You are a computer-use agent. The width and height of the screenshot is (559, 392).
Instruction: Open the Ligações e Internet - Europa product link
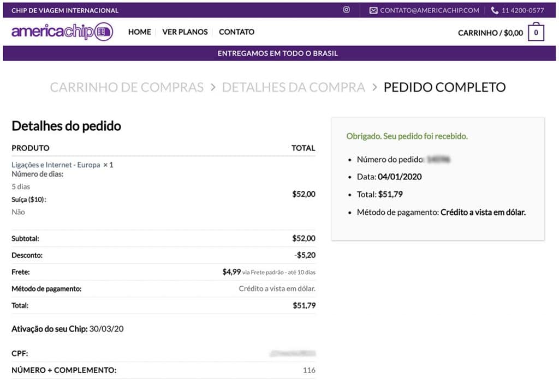(x=56, y=165)
